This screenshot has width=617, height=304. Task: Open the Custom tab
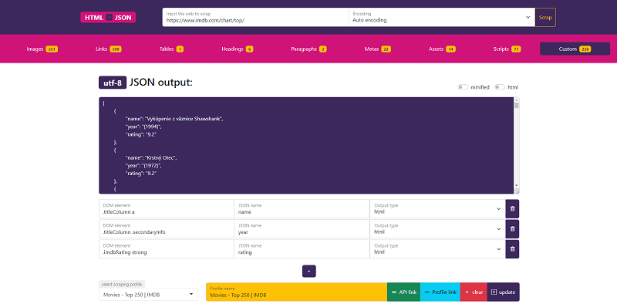575,49
